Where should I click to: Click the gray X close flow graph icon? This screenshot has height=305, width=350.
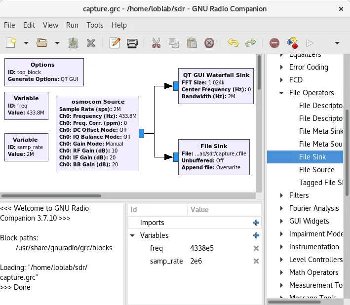pos(91,43)
